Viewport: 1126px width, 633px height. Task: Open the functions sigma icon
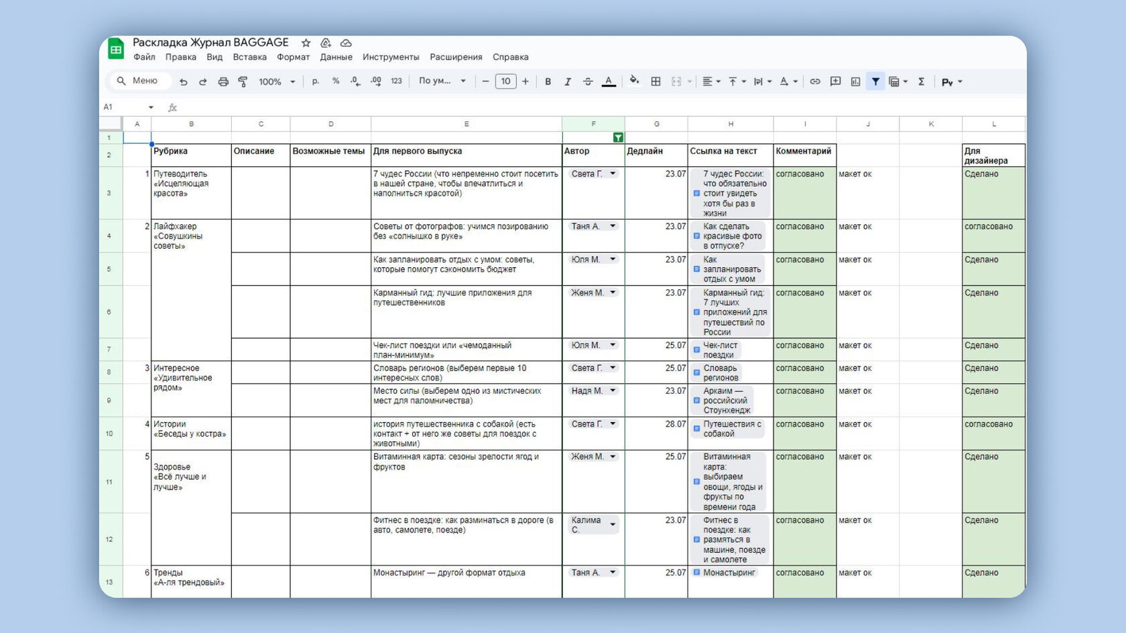(922, 82)
